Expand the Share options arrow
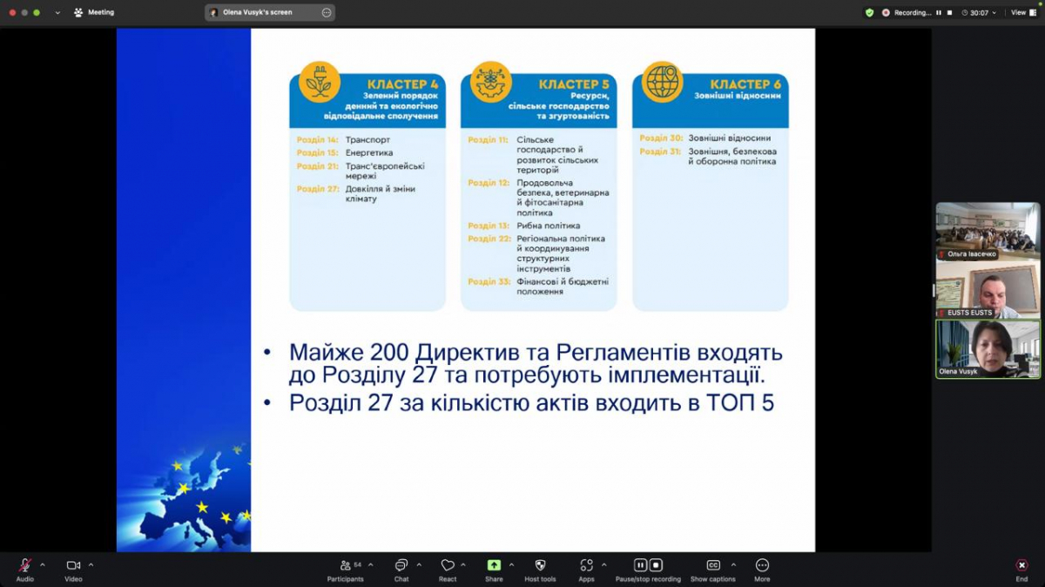Screen dimensions: 1045x587 click(511, 564)
